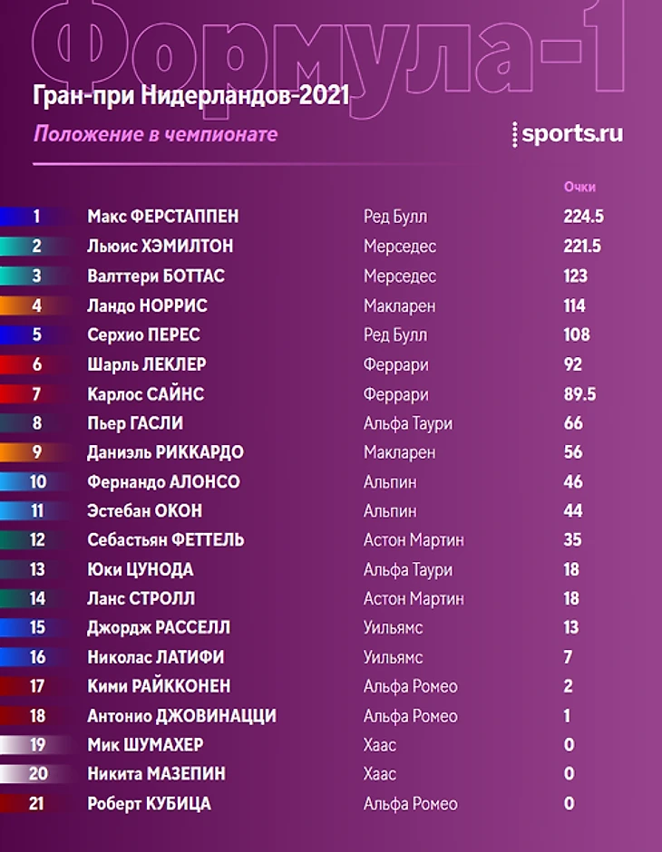
Task: Click the white position 19 badge
Action: coord(34,745)
